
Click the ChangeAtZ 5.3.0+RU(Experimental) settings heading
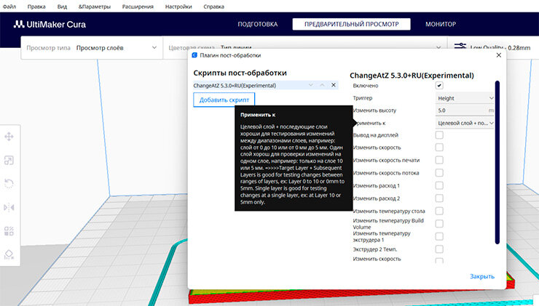point(412,76)
